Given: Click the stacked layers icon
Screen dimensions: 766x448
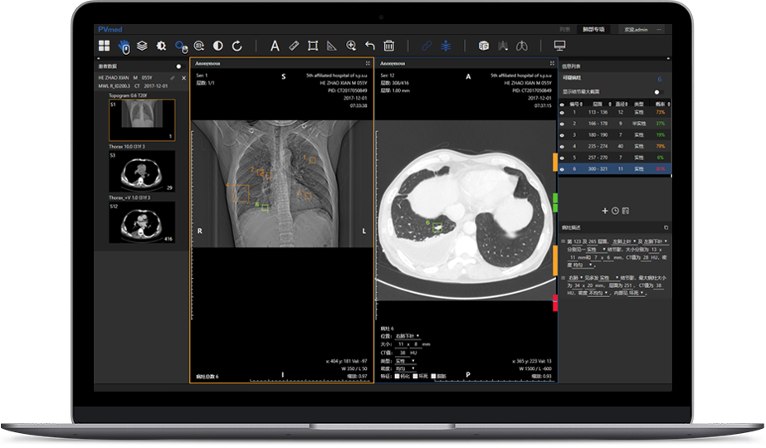Looking at the screenshot, I should point(142,46).
